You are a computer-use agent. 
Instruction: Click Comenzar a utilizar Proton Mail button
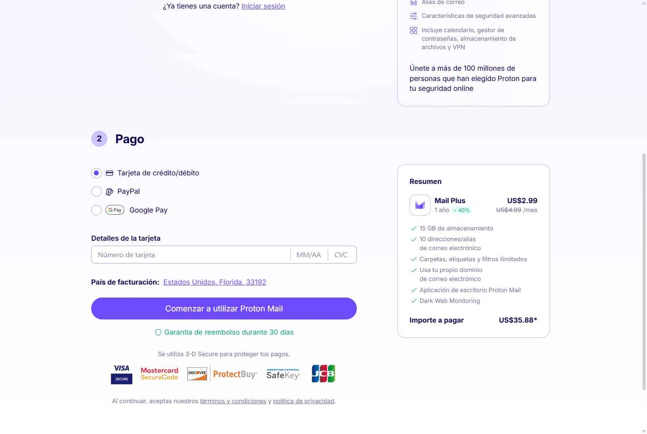tap(224, 309)
